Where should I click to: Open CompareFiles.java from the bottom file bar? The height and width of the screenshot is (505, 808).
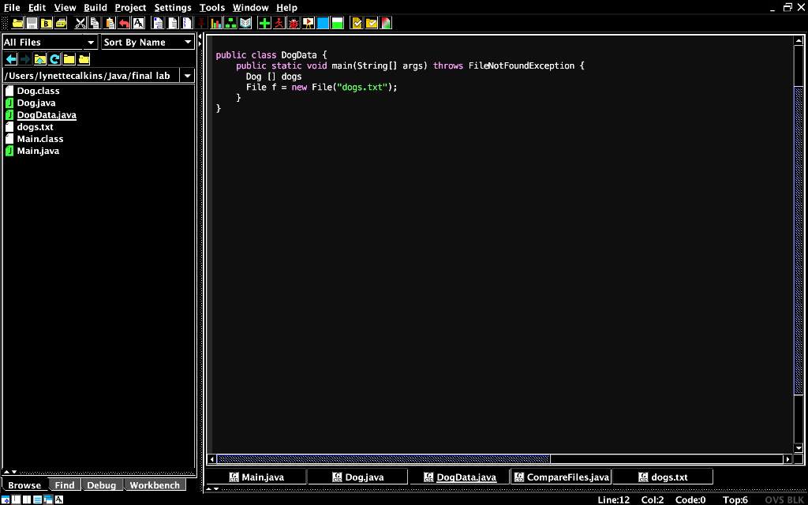(561, 477)
